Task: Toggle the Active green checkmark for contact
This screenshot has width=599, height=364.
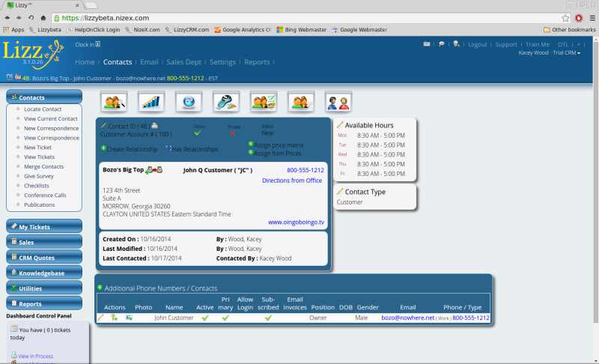Action: (198, 133)
